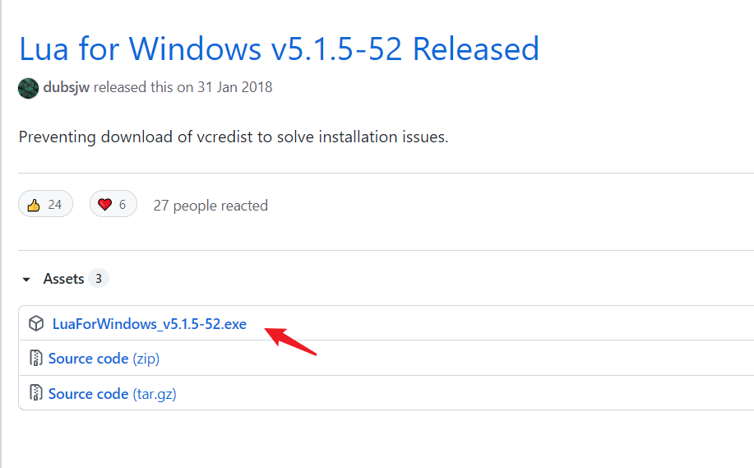Click the 27 people reacted text
The height and width of the screenshot is (468, 754).
210,206
